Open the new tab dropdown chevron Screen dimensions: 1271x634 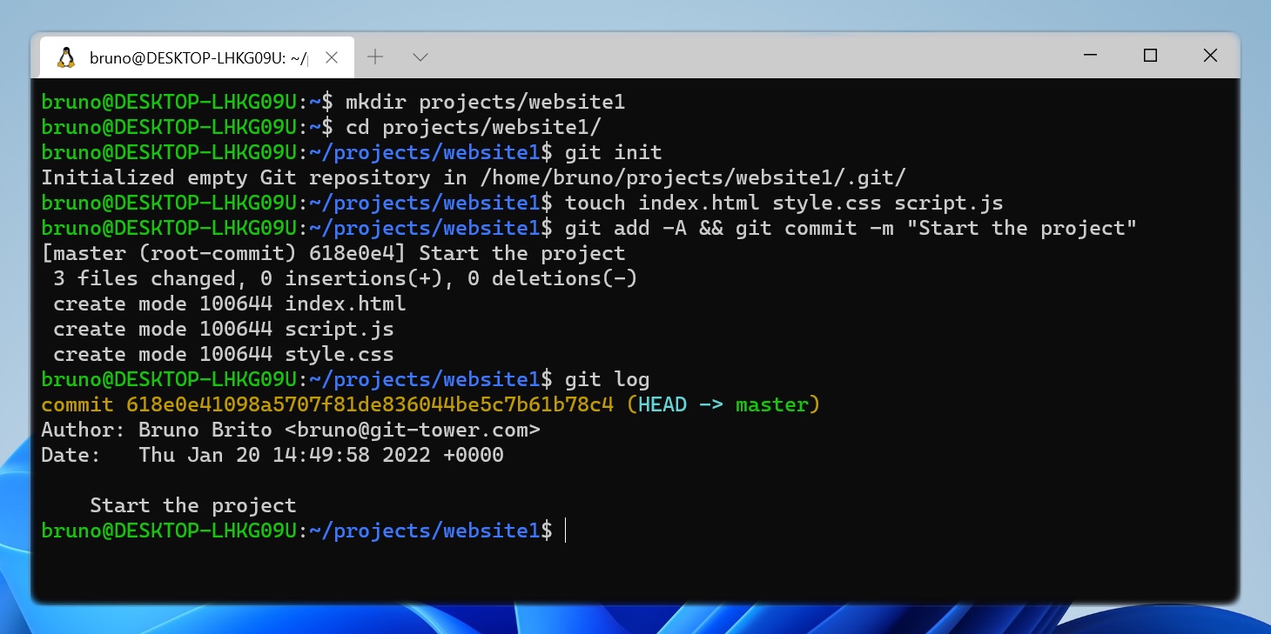420,57
